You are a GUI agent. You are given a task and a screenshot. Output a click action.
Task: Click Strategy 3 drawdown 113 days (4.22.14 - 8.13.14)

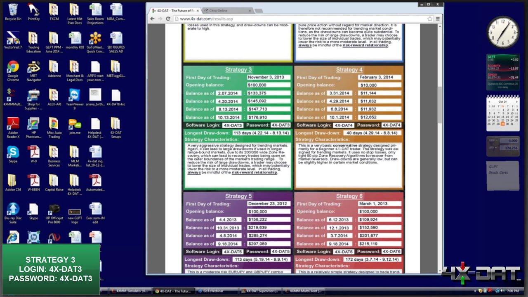click(262, 133)
